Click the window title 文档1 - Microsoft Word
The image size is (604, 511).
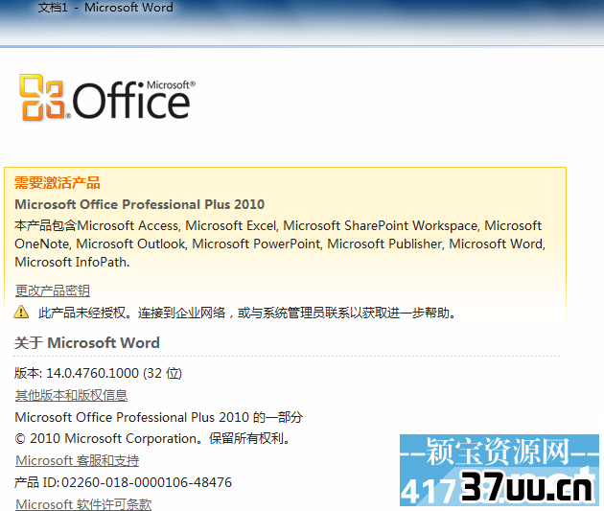point(105,8)
